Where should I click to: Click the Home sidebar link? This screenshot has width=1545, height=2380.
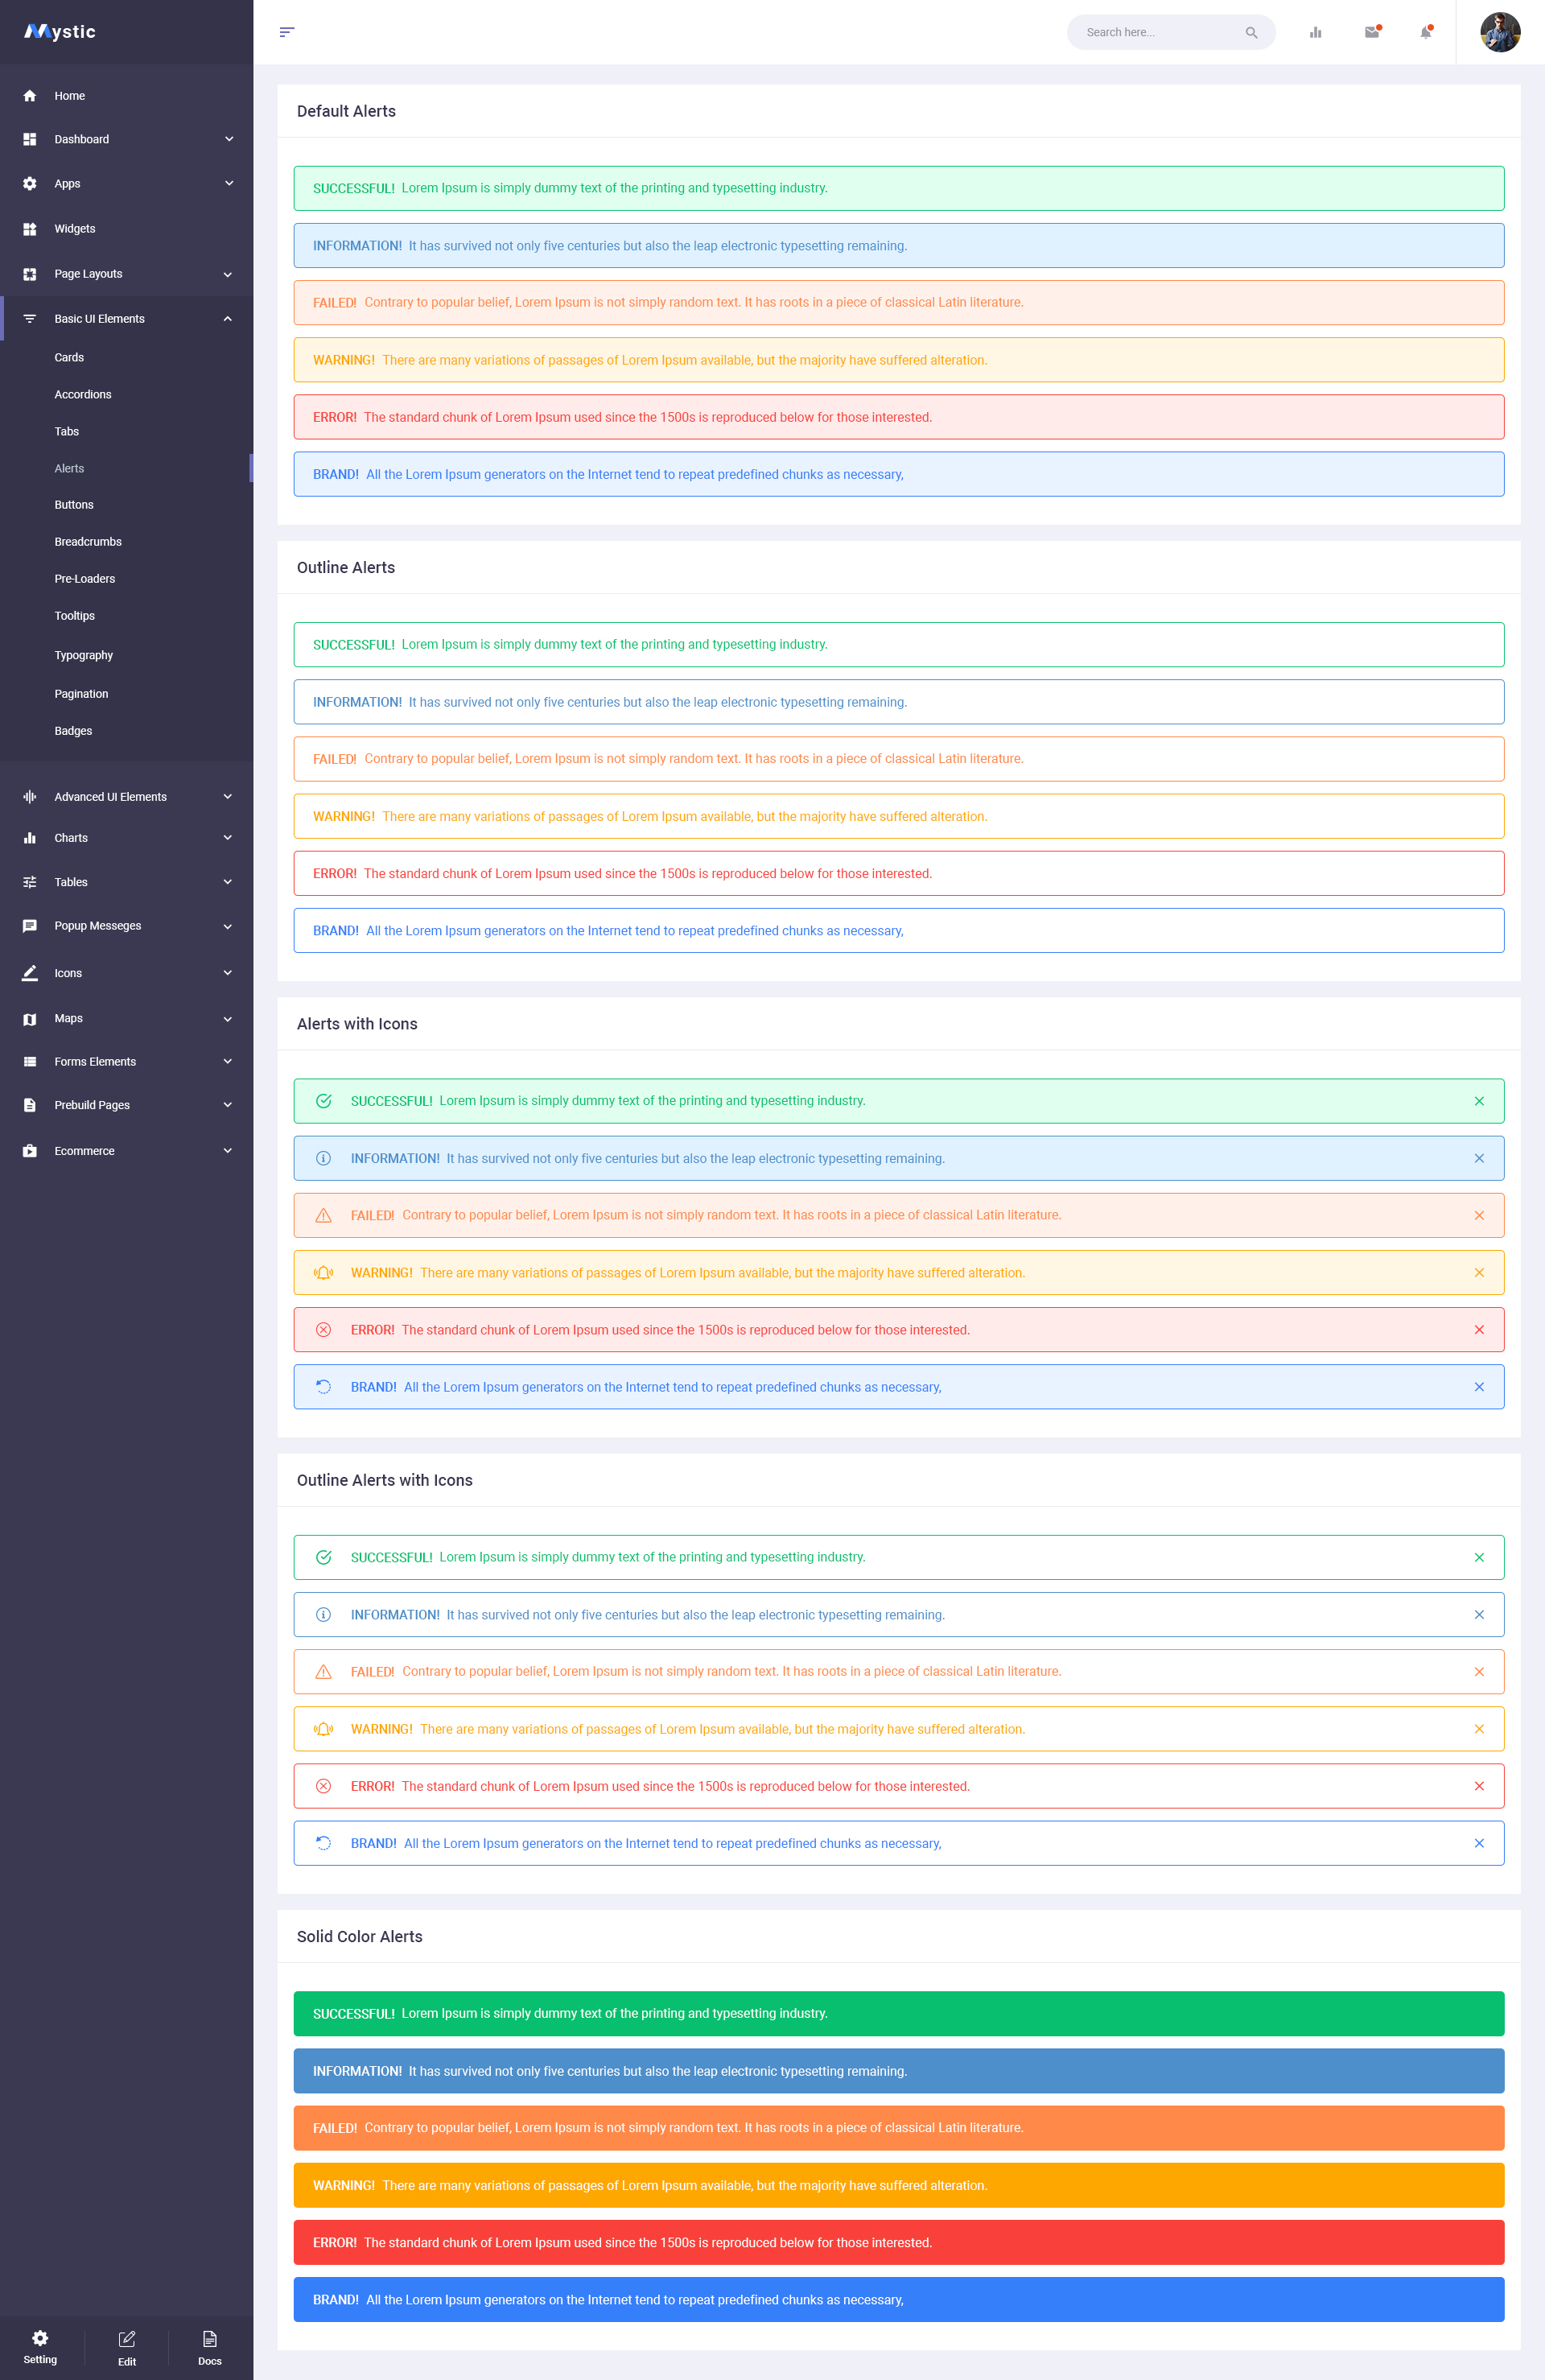pyautogui.click(x=70, y=96)
